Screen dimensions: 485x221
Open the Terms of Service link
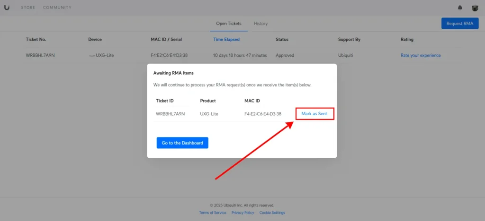click(x=213, y=212)
